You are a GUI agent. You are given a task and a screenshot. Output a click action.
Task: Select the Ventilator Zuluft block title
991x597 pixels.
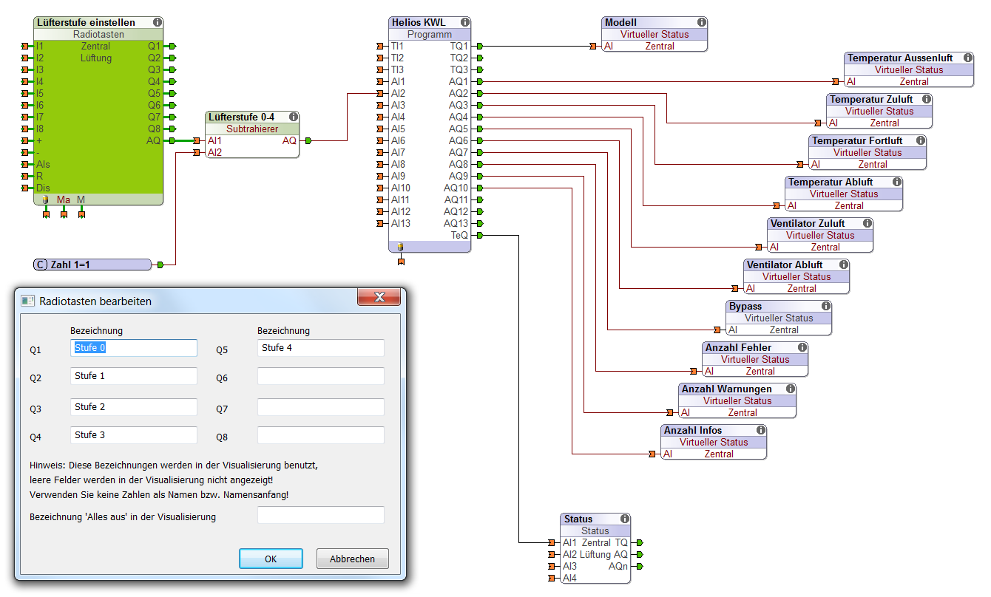pos(808,224)
